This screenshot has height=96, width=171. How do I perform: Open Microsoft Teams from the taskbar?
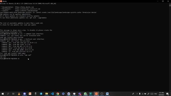pyautogui.click(x=80, y=94)
